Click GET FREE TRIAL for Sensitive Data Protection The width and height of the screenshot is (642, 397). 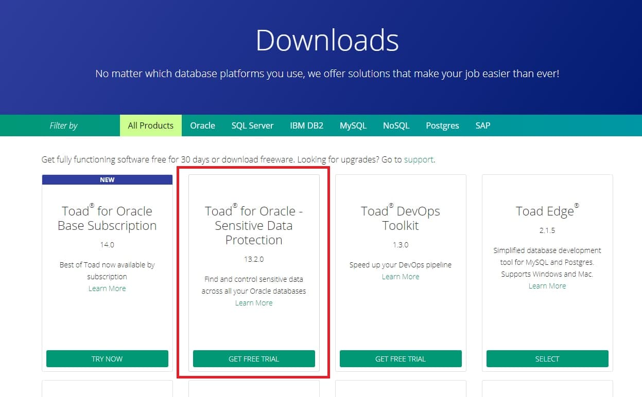click(x=254, y=359)
